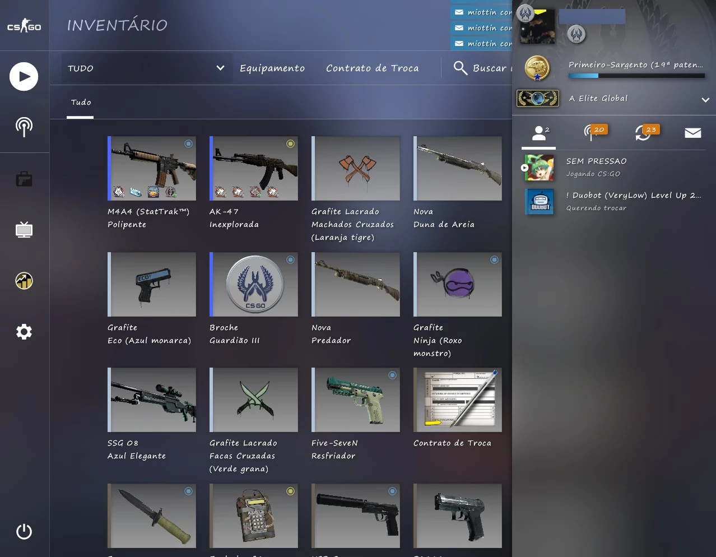Open the settings gear in the sidebar
Image resolution: width=716 pixels, height=557 pixels.
(x=24, y=332)
